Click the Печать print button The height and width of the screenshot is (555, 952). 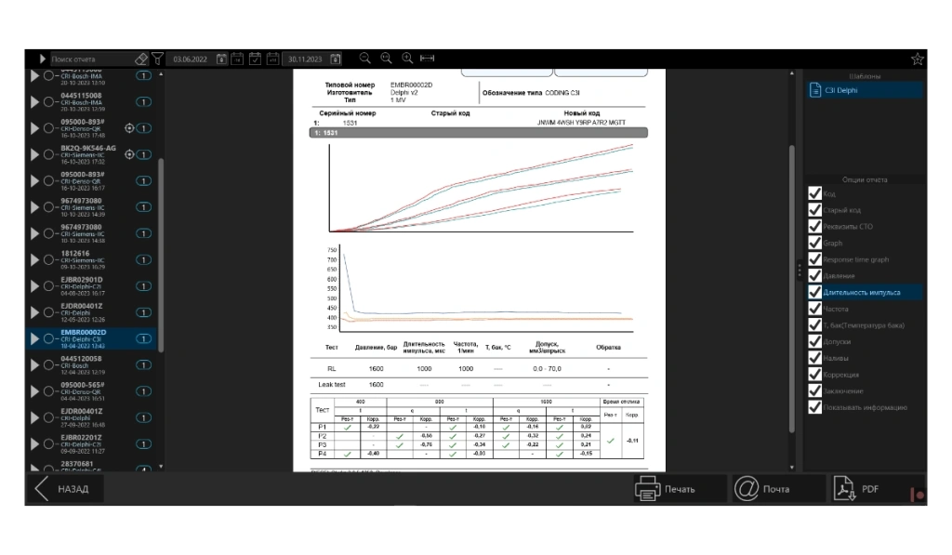(679, 489)
